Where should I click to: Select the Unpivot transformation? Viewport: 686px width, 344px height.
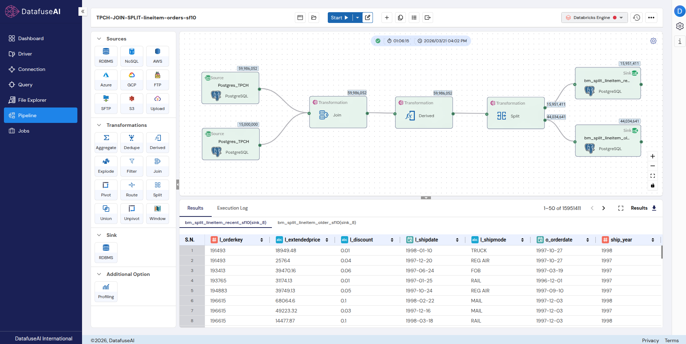(132, 213)
